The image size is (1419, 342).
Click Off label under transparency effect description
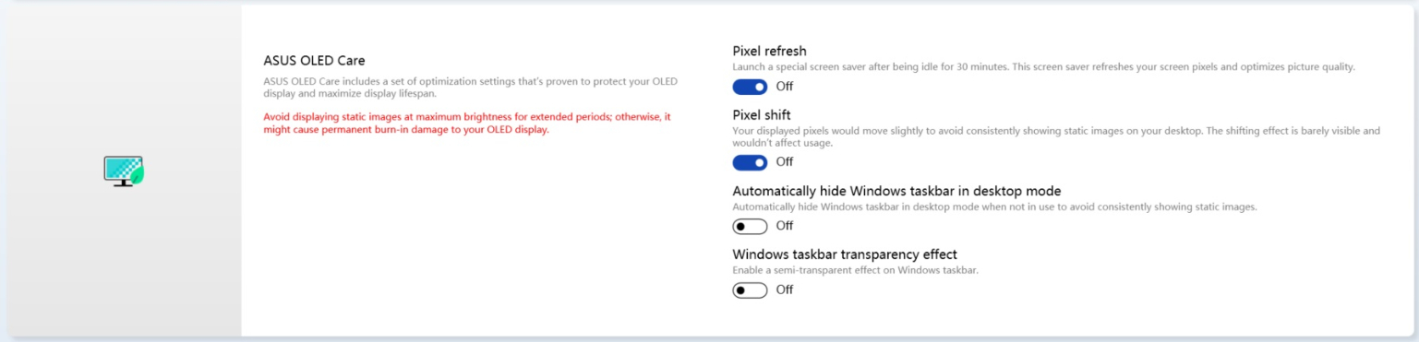tap(784, 289)
